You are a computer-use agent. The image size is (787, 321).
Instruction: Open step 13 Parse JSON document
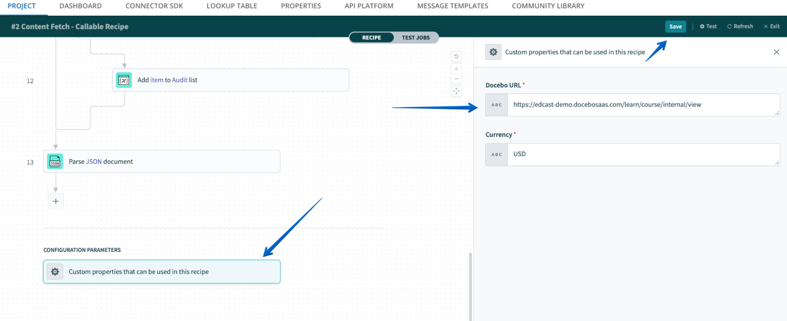coord(162,161)
